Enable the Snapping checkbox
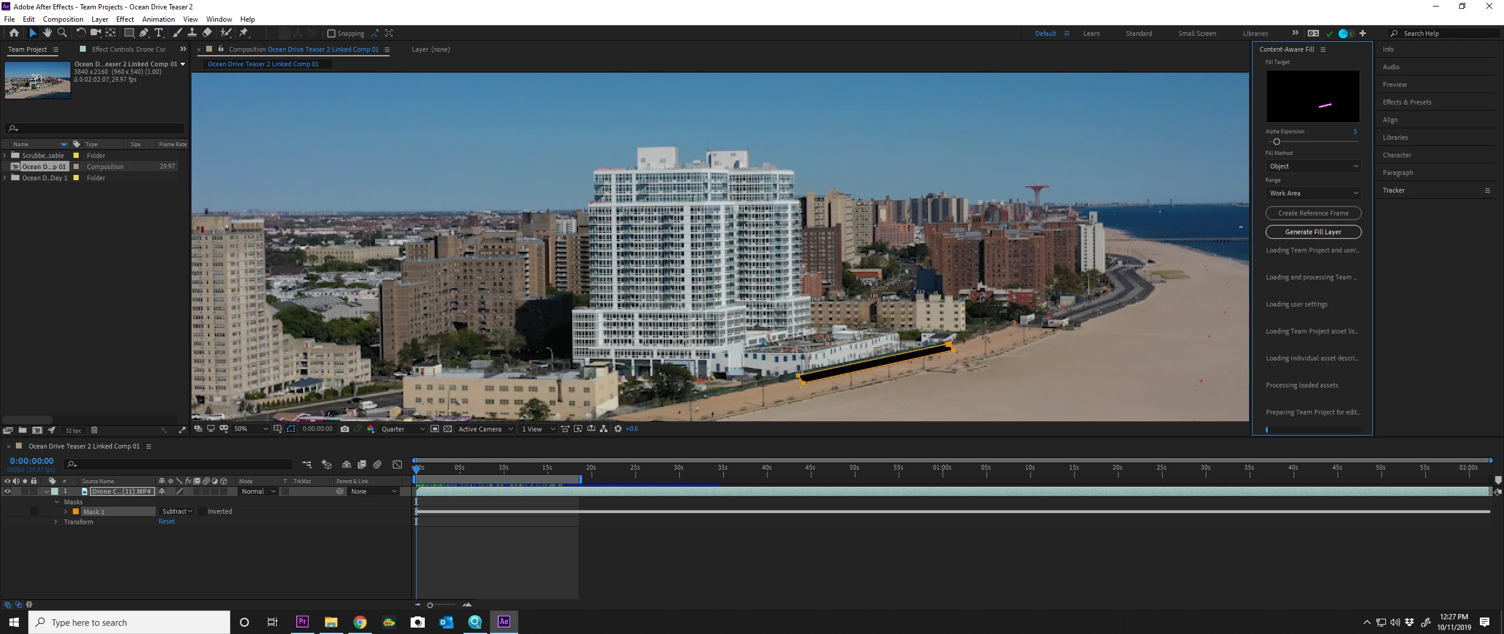Image resolution: width=1504 pixels, height=634 pixels. pyautogui.click(x=331, y=33)
